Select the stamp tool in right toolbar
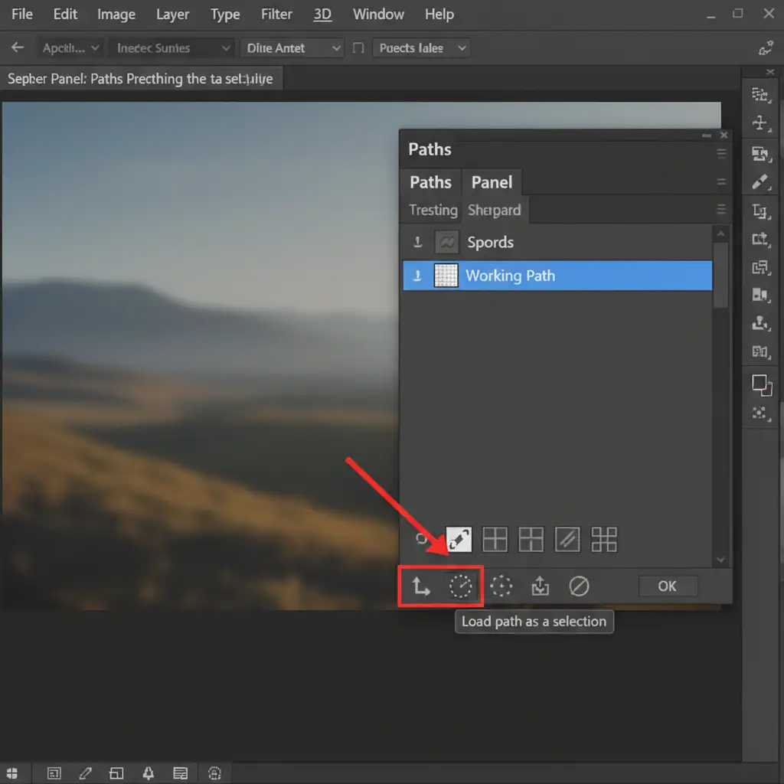Screen dimensions: 784x784 coord(759,323)
